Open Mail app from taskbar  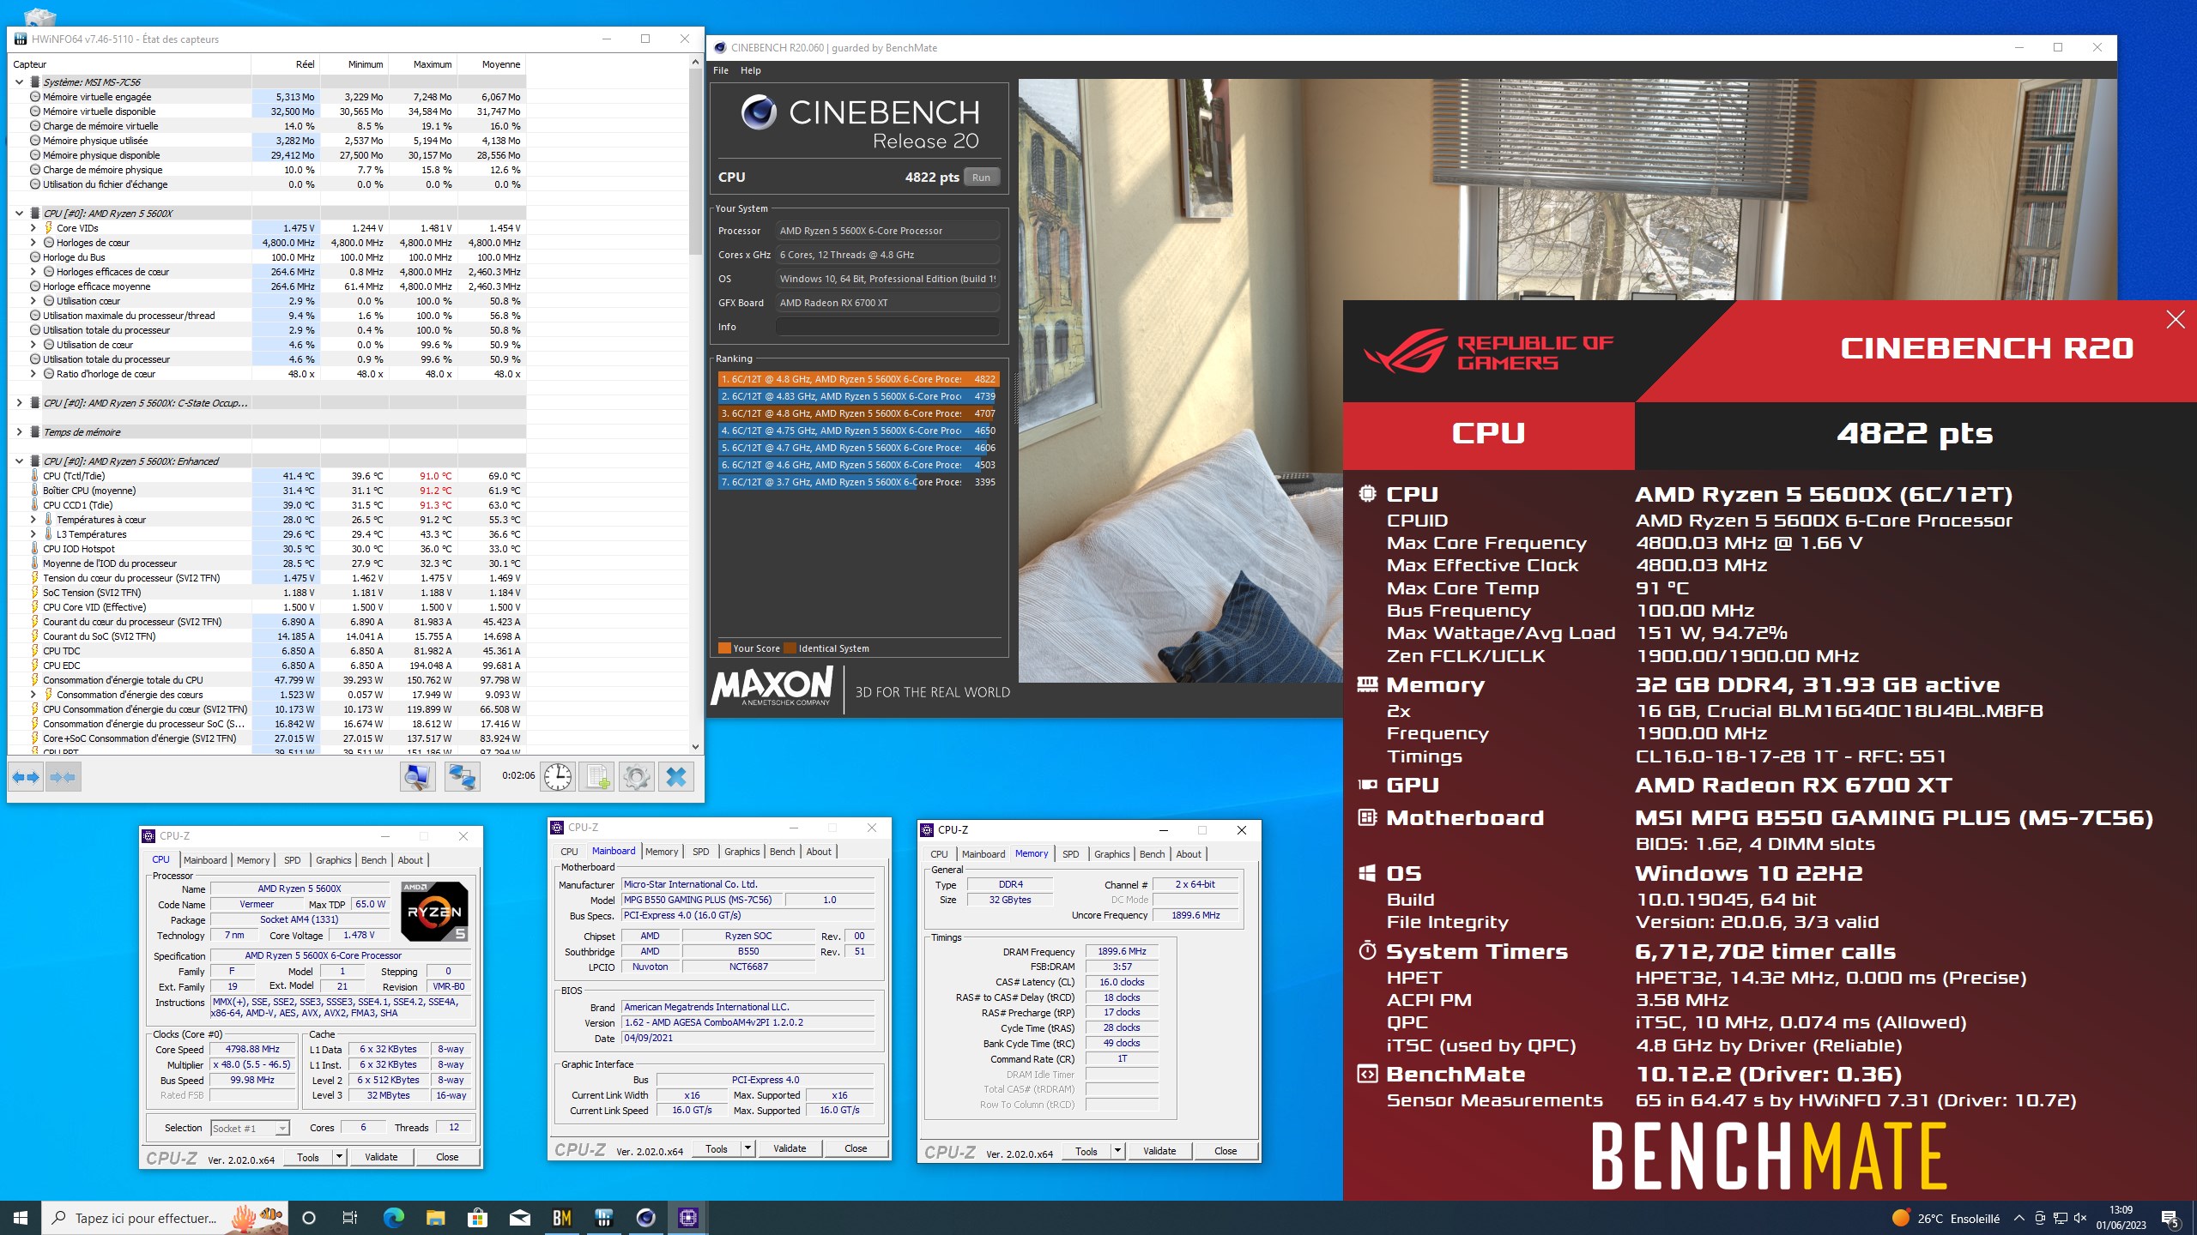click(520, 1218)
